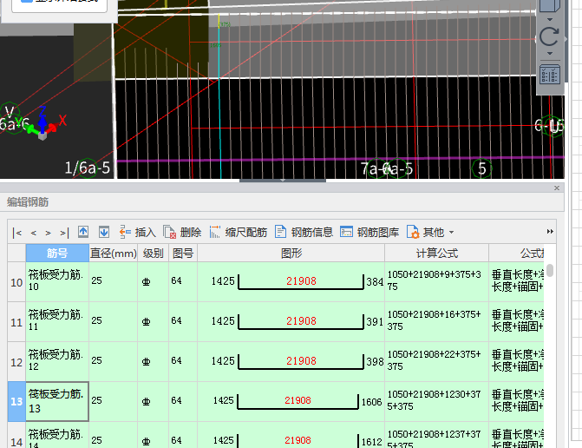Click shape value 1606 in row 13

pos(371,402)
